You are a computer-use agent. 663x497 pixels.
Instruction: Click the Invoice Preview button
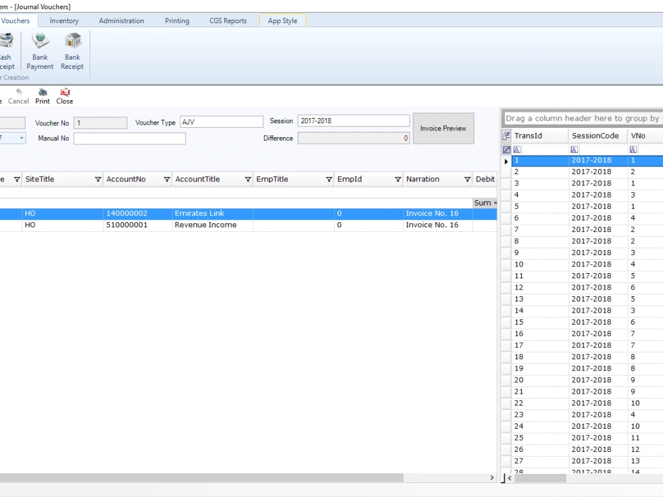tap(443, 128)
